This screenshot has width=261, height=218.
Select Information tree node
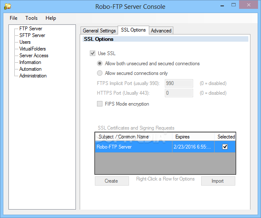tap(30, 62)
